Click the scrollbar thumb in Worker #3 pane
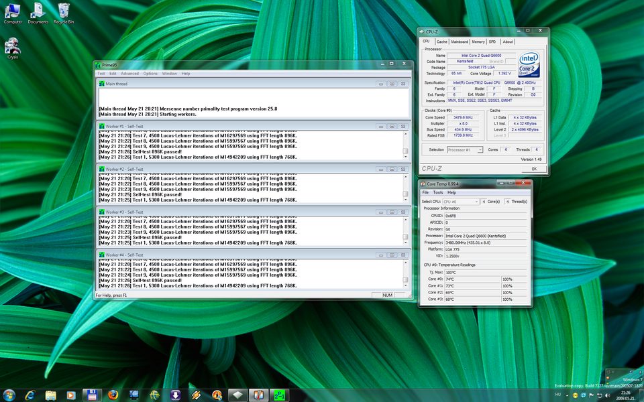 tap(405, 237)
